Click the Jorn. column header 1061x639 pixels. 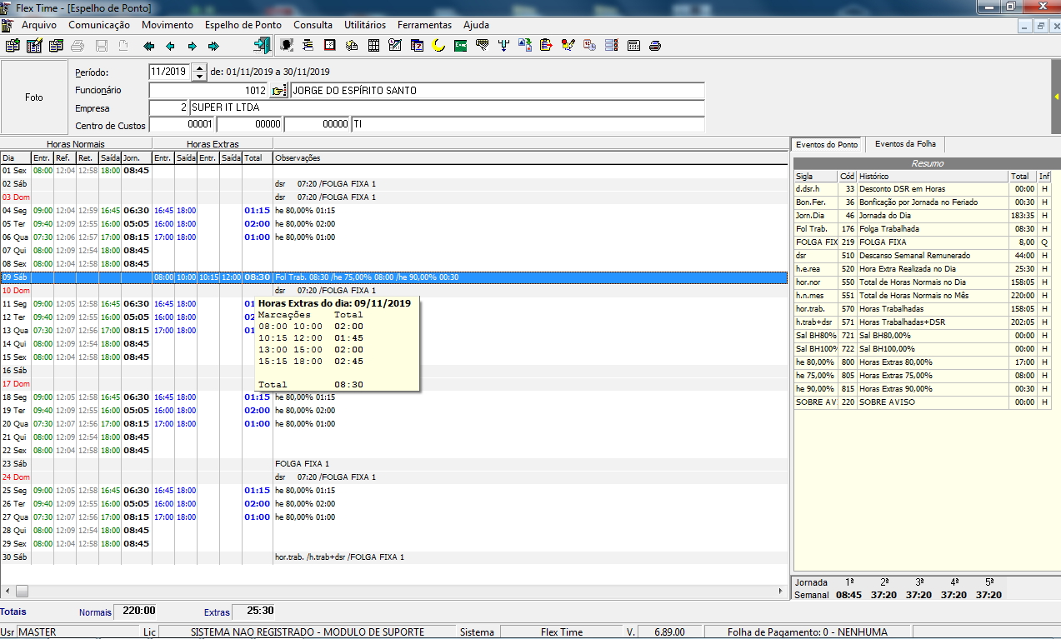(137, 158)
